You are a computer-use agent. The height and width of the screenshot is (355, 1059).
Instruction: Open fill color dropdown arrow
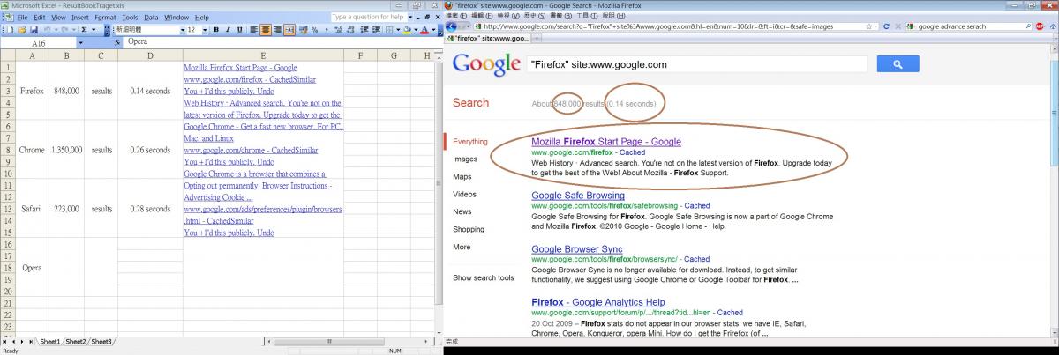coord(416,30)
